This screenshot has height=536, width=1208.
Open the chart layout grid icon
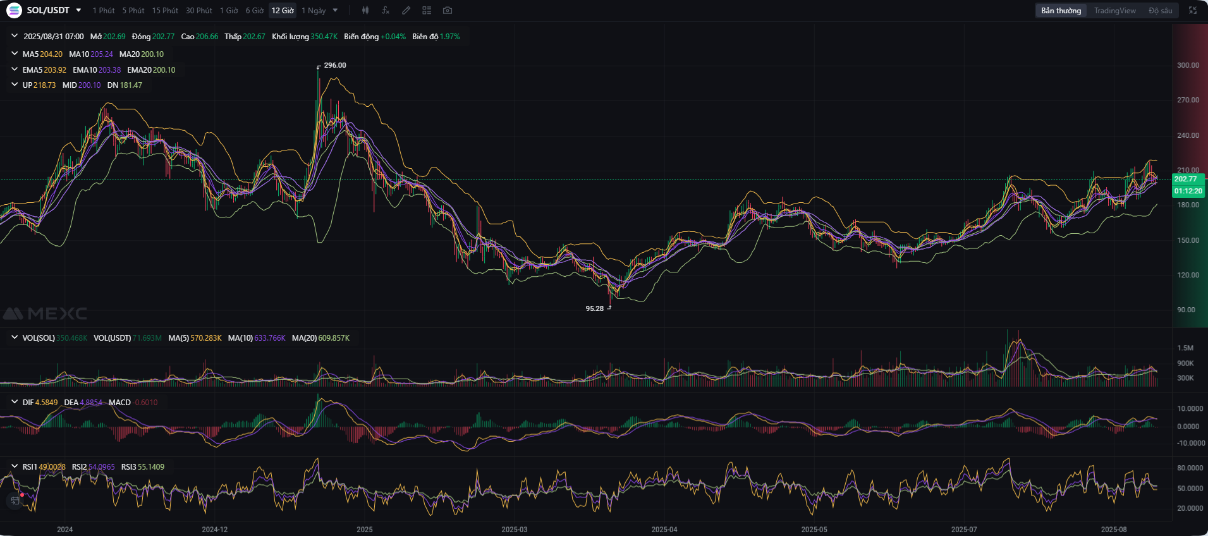point(427,10)
